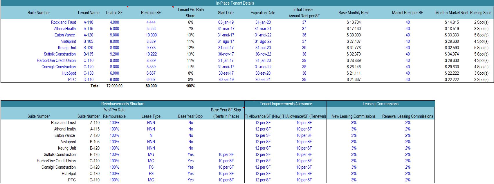Screen dimensions: 494x184
Task: Click base monthly rent $ 27.407
Action: click(x=354, y=41)
